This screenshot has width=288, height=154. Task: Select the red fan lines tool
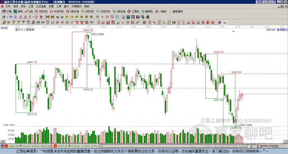click(103, 22)
